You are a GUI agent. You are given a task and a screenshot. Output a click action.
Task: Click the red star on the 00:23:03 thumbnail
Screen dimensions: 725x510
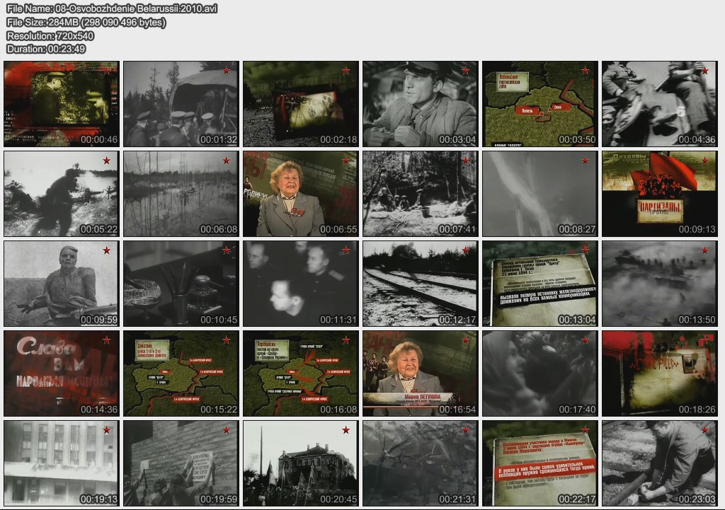705,430
